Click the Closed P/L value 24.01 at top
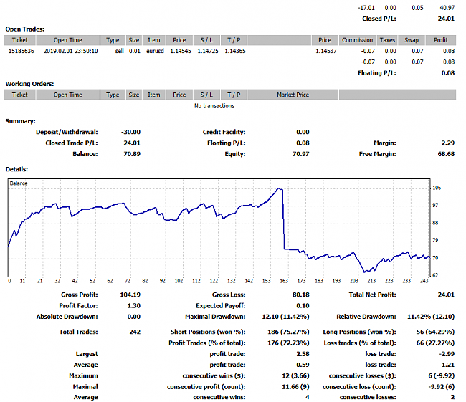 (x=446, y=19)
